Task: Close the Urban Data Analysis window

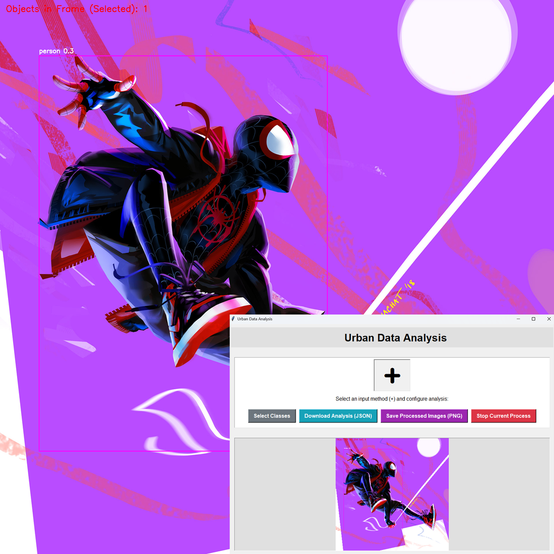Action: point(548,319)
